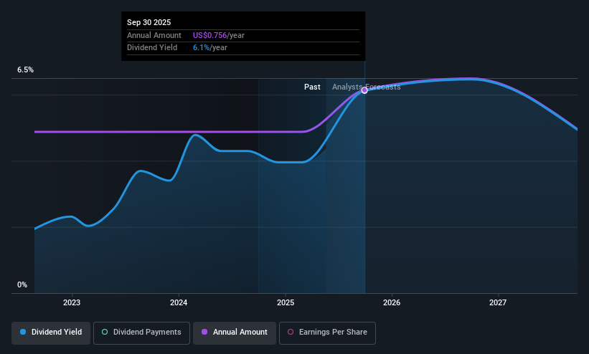Click the 0% y-axis label
589x354 pixels.
(x=22, y=285)
